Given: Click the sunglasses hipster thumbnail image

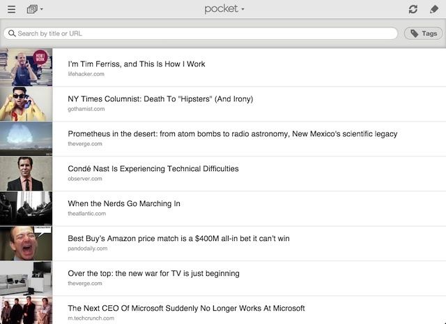Looking at the screenshot, I should [26, 103].
